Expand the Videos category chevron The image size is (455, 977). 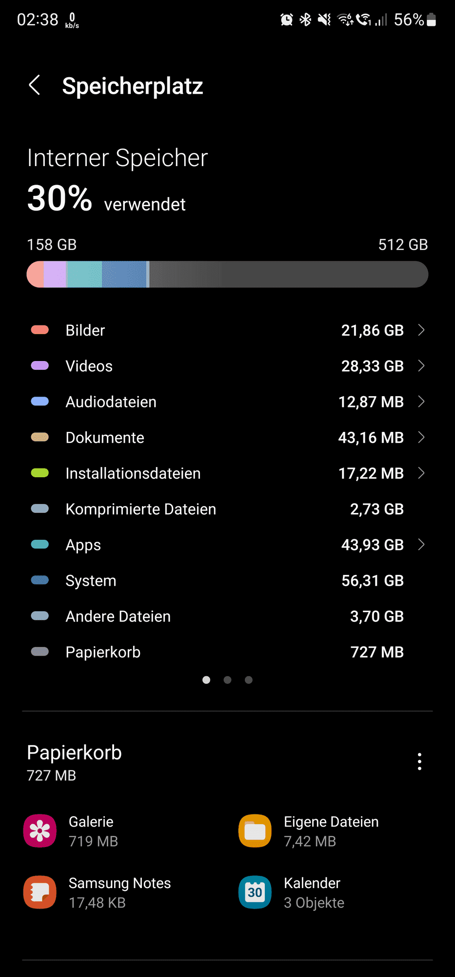pyautogui.click(x=422, y=366)
